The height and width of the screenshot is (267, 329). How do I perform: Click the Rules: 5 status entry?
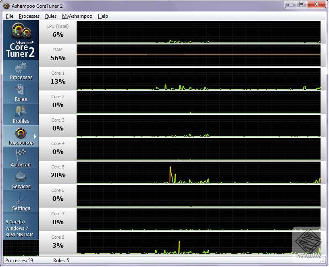pyautogui.click(x=61, y=261)
